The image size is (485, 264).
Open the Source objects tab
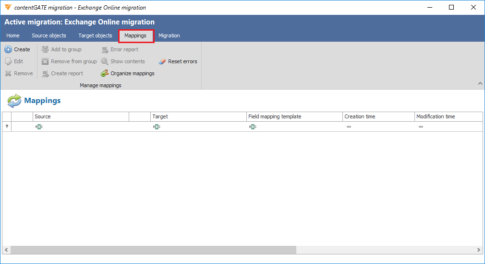pos(49,35)
